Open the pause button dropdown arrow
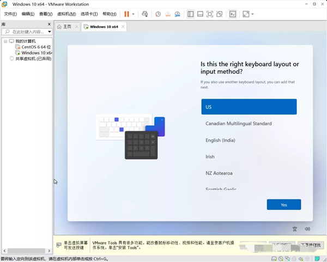This screenshot has width=327, height=262. click(134, 14)
